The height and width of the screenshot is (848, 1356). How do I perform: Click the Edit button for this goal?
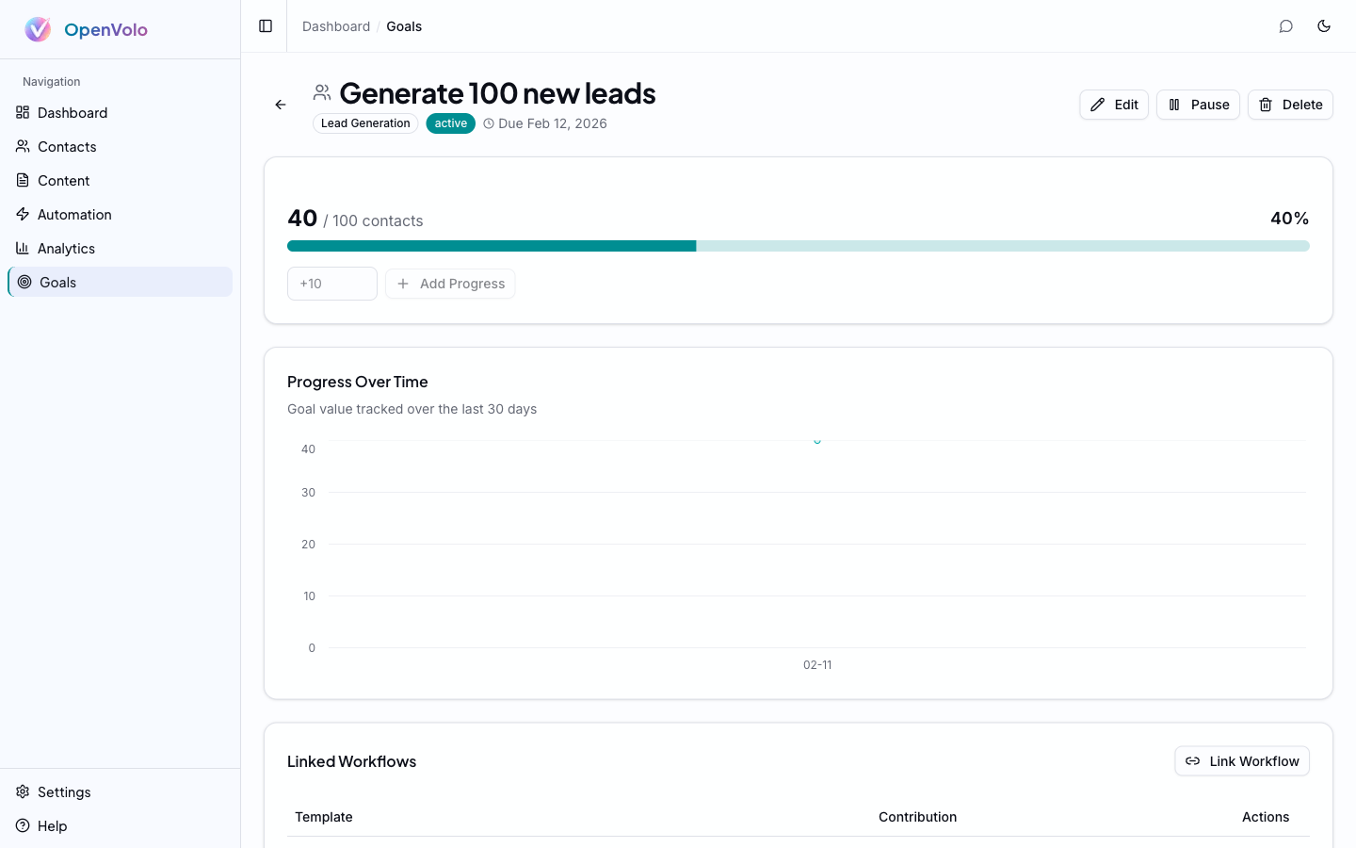tap(1114, 105)
